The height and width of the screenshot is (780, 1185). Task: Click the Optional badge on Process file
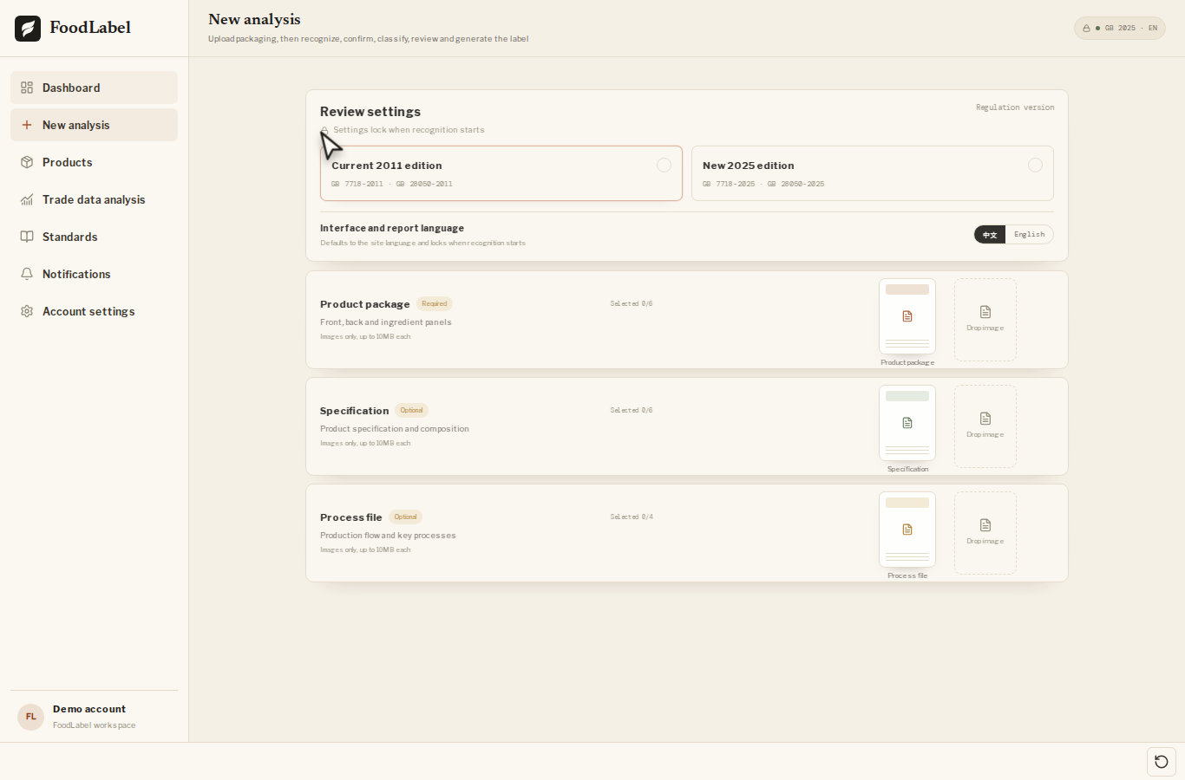click(x=405, y=517)
